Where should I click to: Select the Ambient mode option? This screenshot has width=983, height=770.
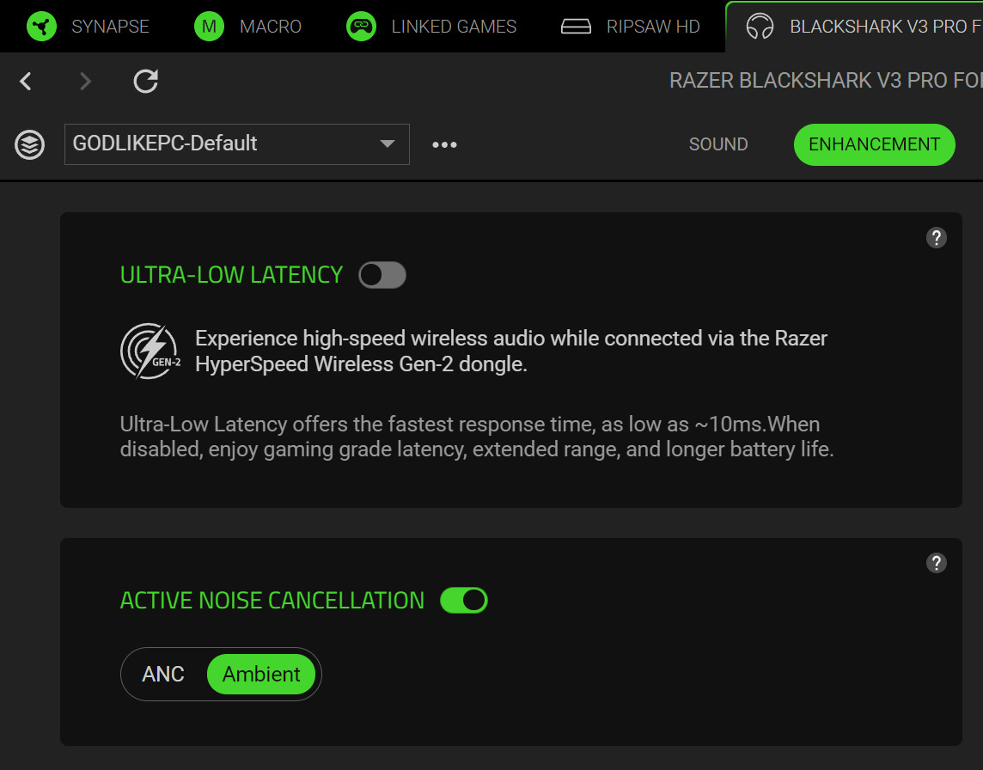(261, 675)
